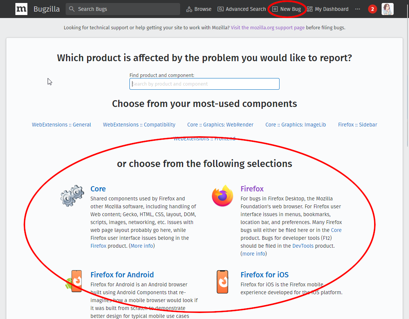The image size is (409, 319).
Task: Click the Firefox for iOS phone icon
Action: tap(222, 281)
